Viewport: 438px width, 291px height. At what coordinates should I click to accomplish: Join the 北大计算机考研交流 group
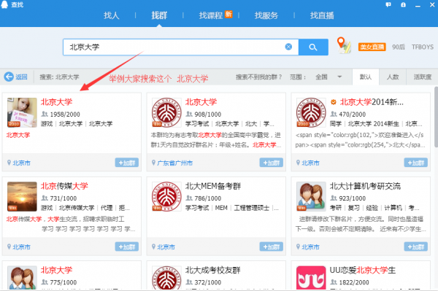(416, 247)
